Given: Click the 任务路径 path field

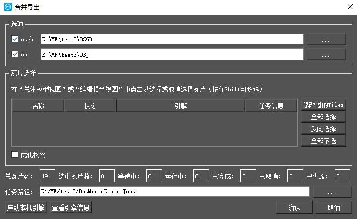Looking at the screenshot, I should pos(175,191).
